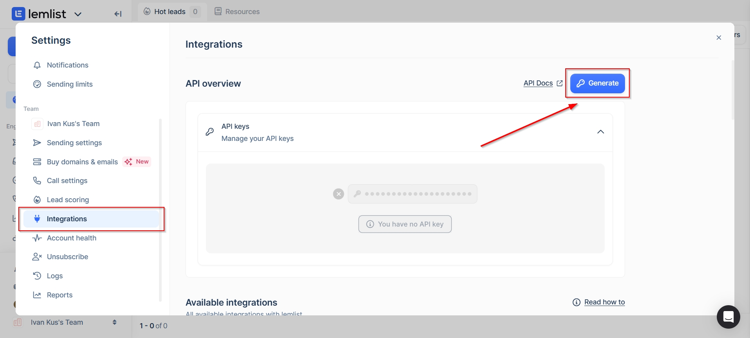
Task: Click the key icon beside API keys
Action: tap(210, 132)
